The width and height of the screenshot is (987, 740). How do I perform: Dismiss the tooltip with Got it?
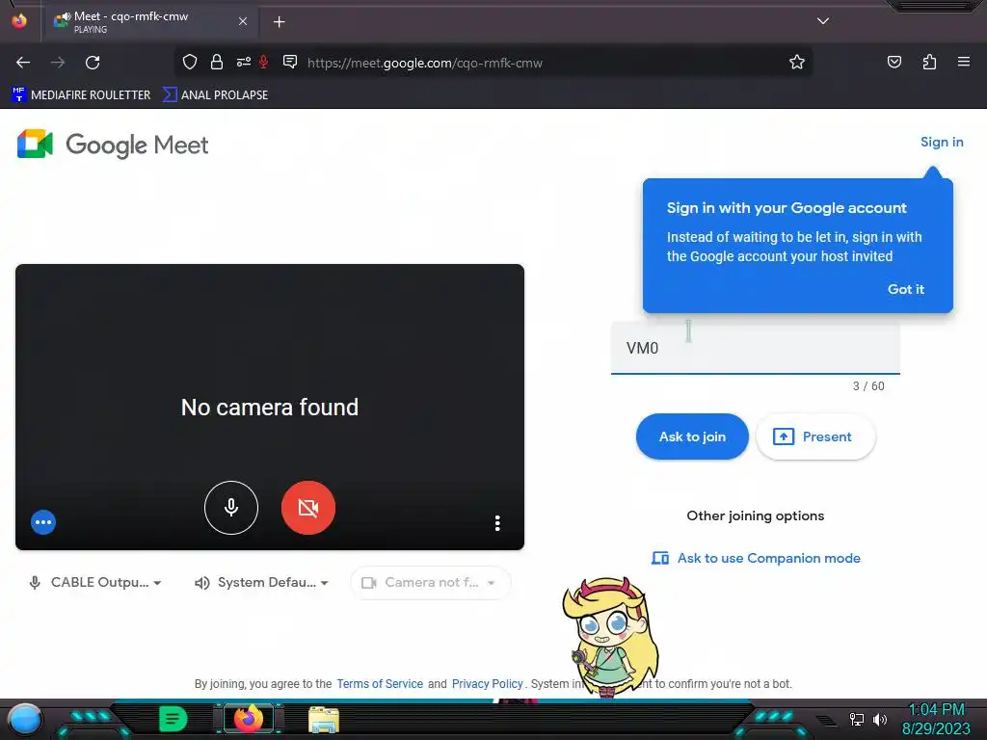[906, 289]
